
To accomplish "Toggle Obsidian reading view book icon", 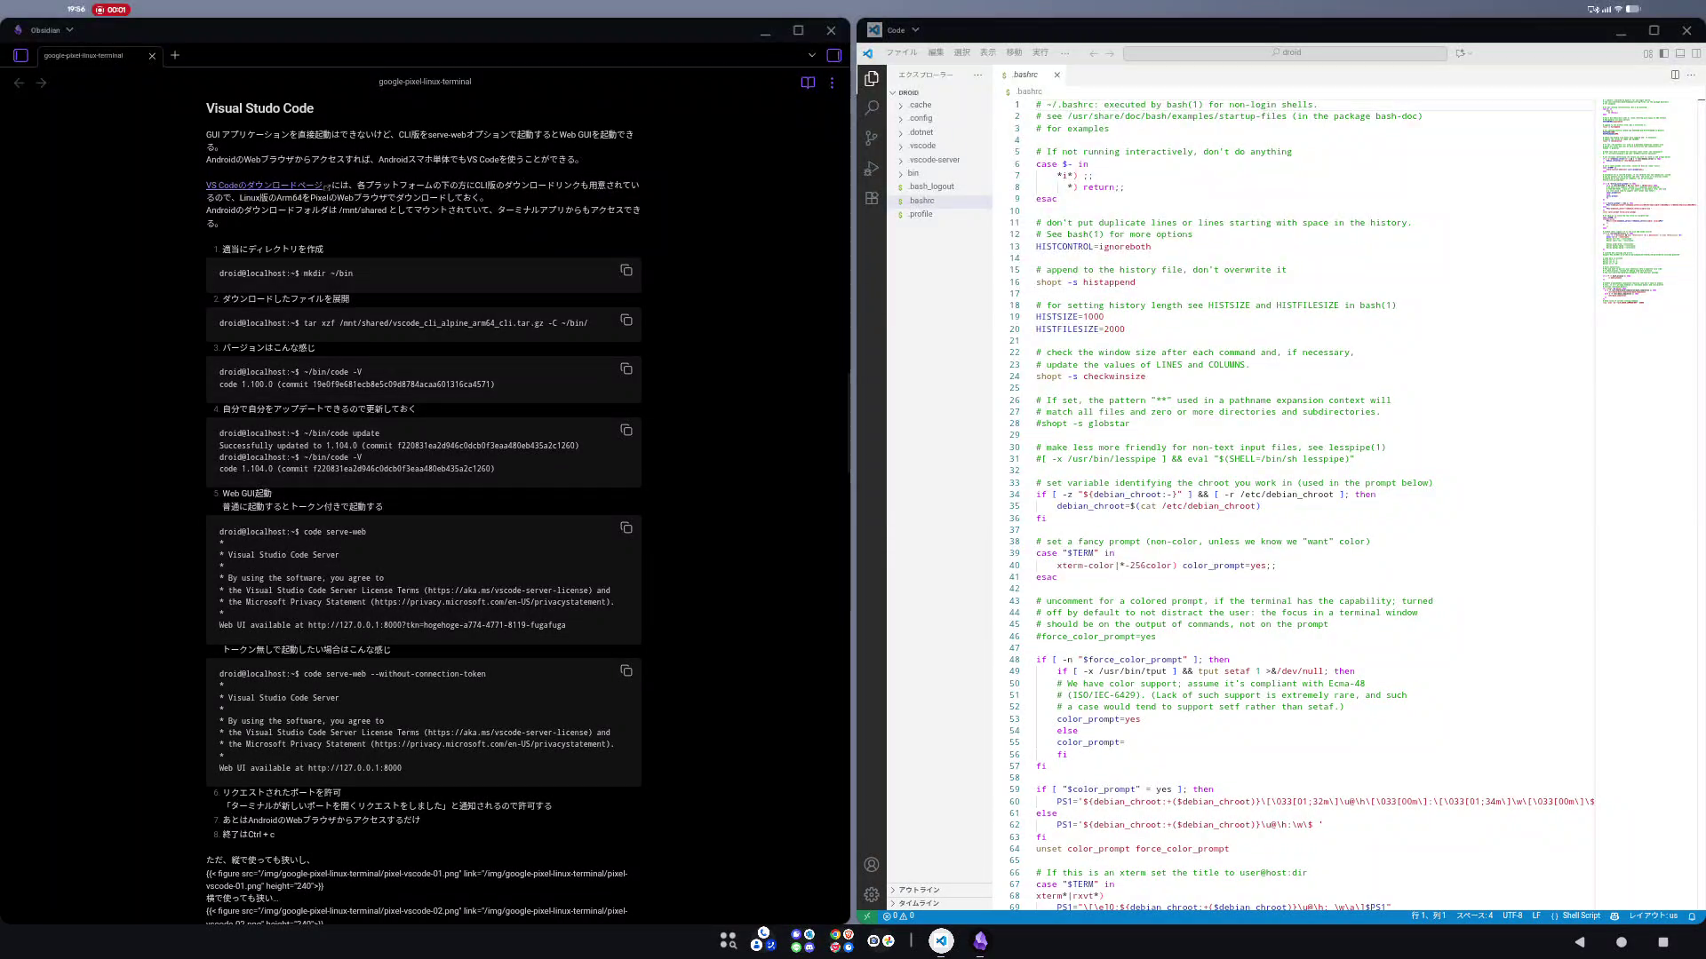I will (x=808, y=83).
